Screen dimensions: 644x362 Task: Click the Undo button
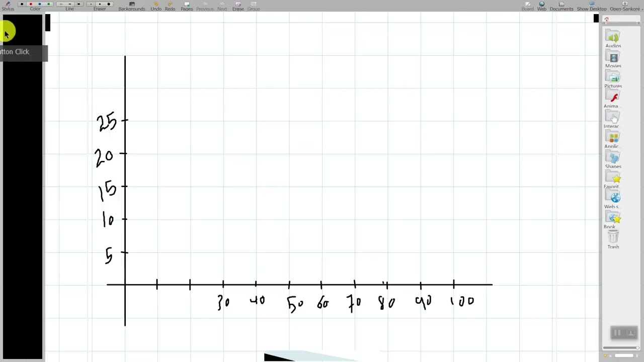156,6
